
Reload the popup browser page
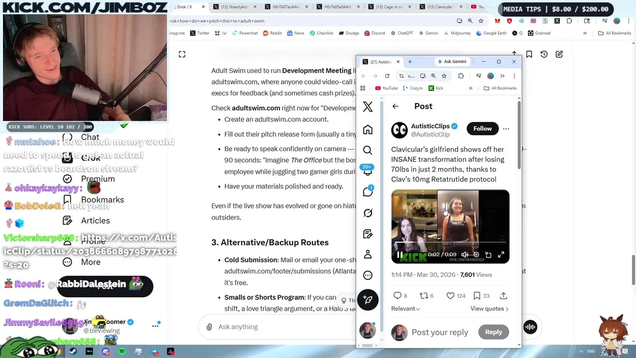(387, 76)
